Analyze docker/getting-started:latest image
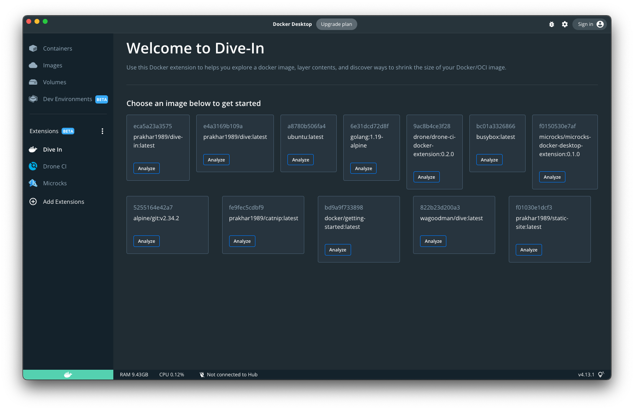 coord(338,250)
